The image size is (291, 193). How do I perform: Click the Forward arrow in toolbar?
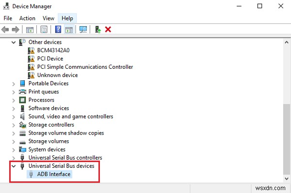point(16,30)
